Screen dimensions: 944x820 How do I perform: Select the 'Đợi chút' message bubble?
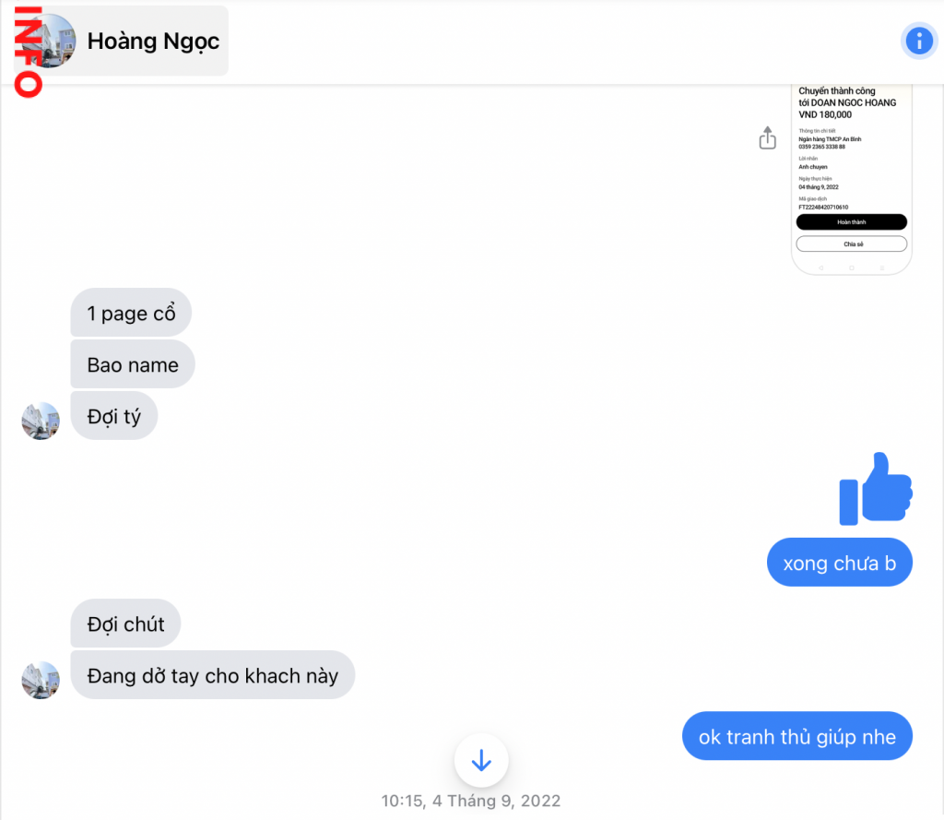coord(125,624)
